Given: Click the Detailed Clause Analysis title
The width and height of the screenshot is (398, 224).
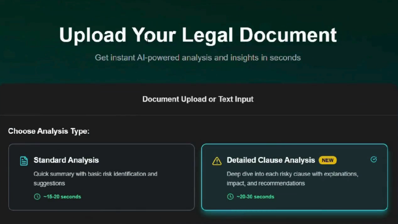Looking at the screenshot, I should tap(271, 160).
